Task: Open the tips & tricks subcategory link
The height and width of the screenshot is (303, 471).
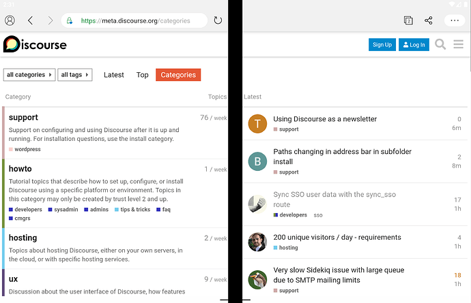Action: point(132,210)
